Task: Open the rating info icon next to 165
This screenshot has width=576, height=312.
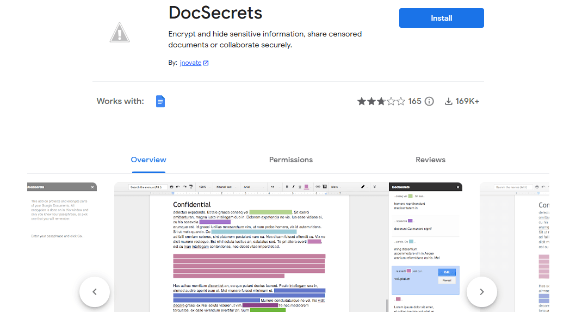Action: click(x=429, y=101)
